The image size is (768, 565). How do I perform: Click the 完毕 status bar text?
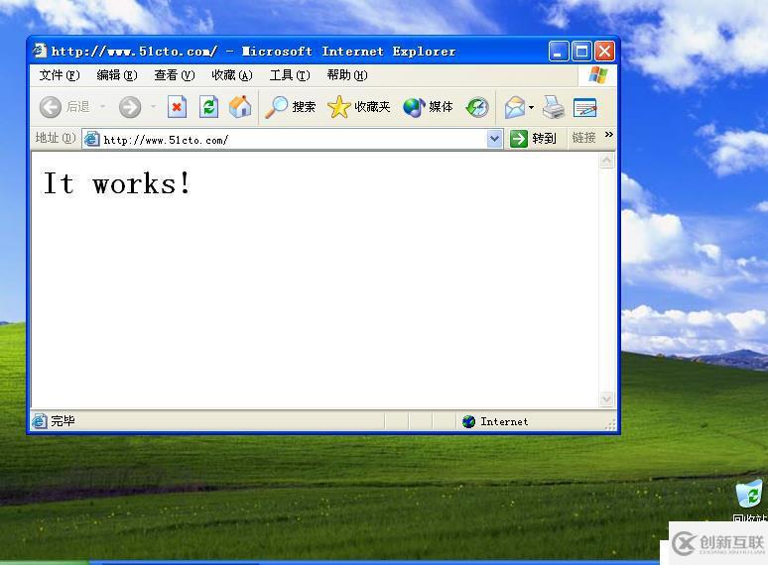point(64,420)
